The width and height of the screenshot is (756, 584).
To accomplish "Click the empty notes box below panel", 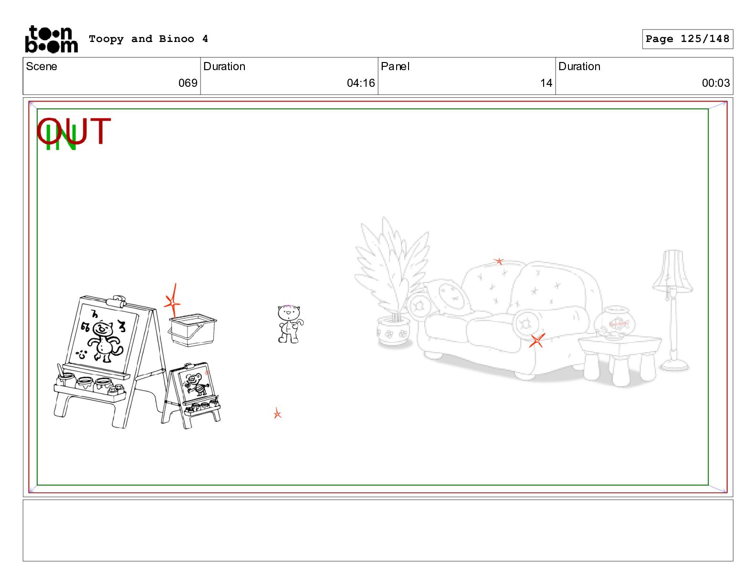I will point(378,531).
